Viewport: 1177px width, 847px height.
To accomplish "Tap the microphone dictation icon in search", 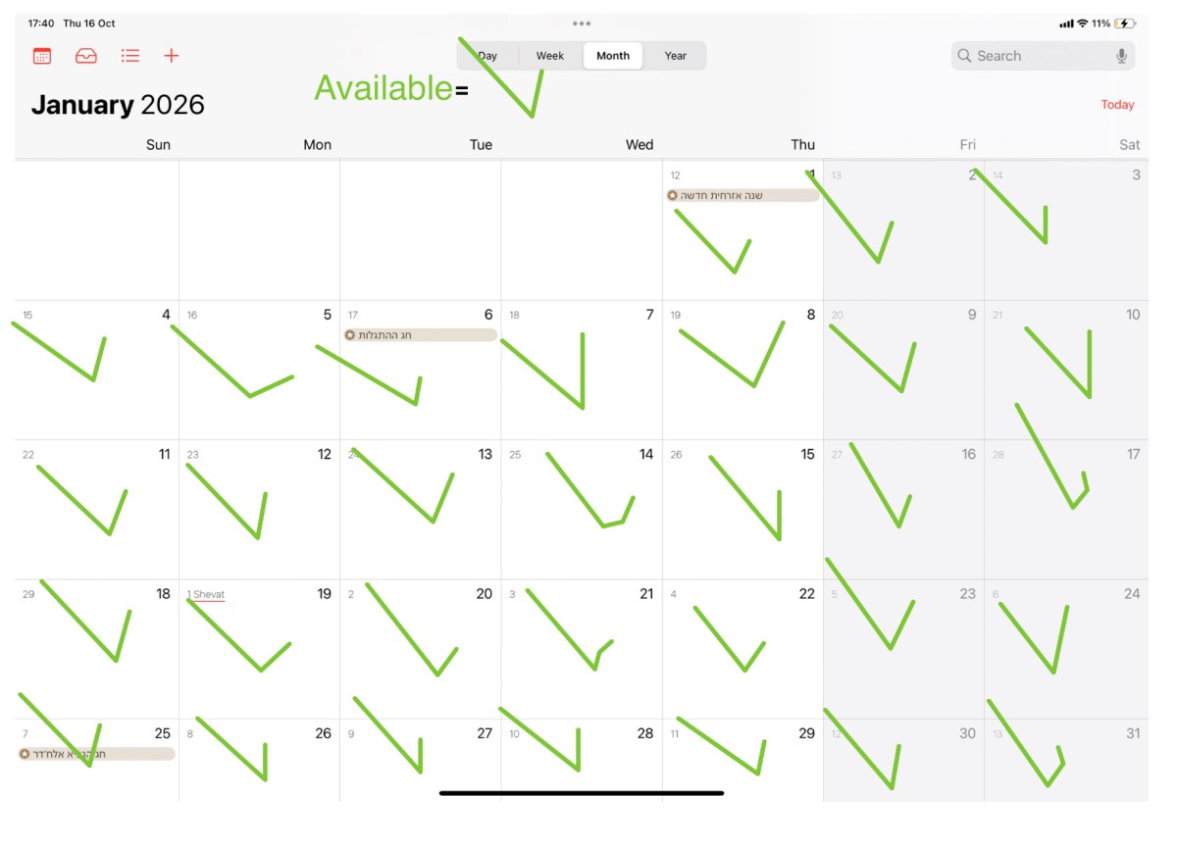I will click(x=1121, y=56).
